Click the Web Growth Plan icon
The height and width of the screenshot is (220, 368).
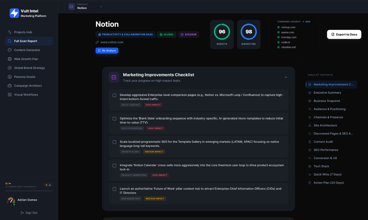click(x=9, y=59)
